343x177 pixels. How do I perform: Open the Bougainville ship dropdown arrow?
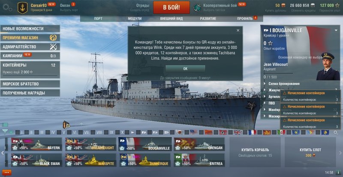click(x=336, y=30)
